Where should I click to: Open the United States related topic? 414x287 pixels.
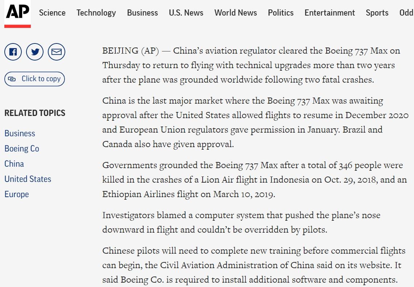[28, 179]
